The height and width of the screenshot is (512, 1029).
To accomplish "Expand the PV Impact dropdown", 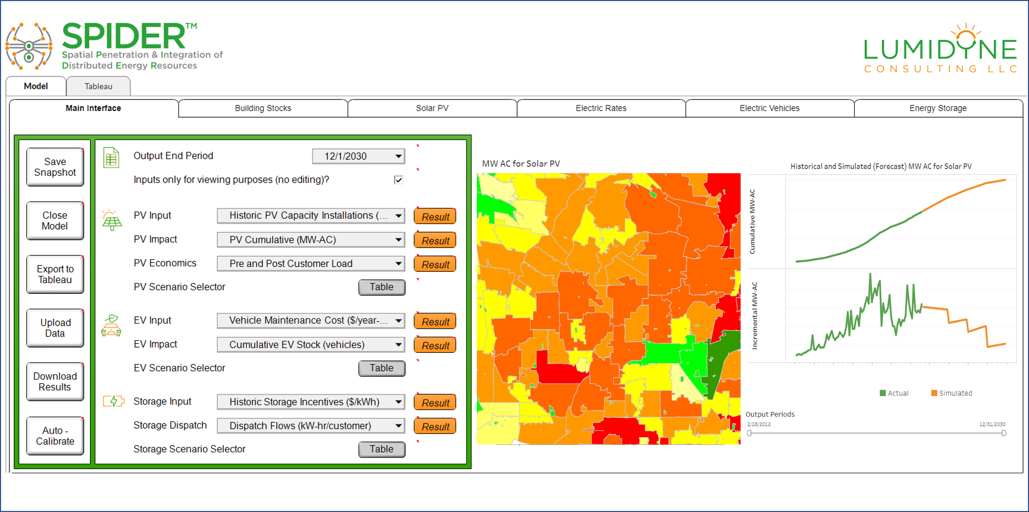I will tap(398, 240).
